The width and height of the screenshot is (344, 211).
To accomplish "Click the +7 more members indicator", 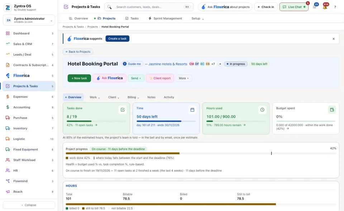I will click(213, 64).
